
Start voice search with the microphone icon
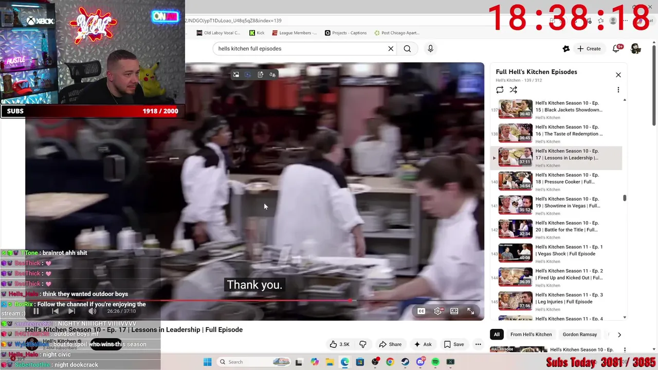(430, 49)
